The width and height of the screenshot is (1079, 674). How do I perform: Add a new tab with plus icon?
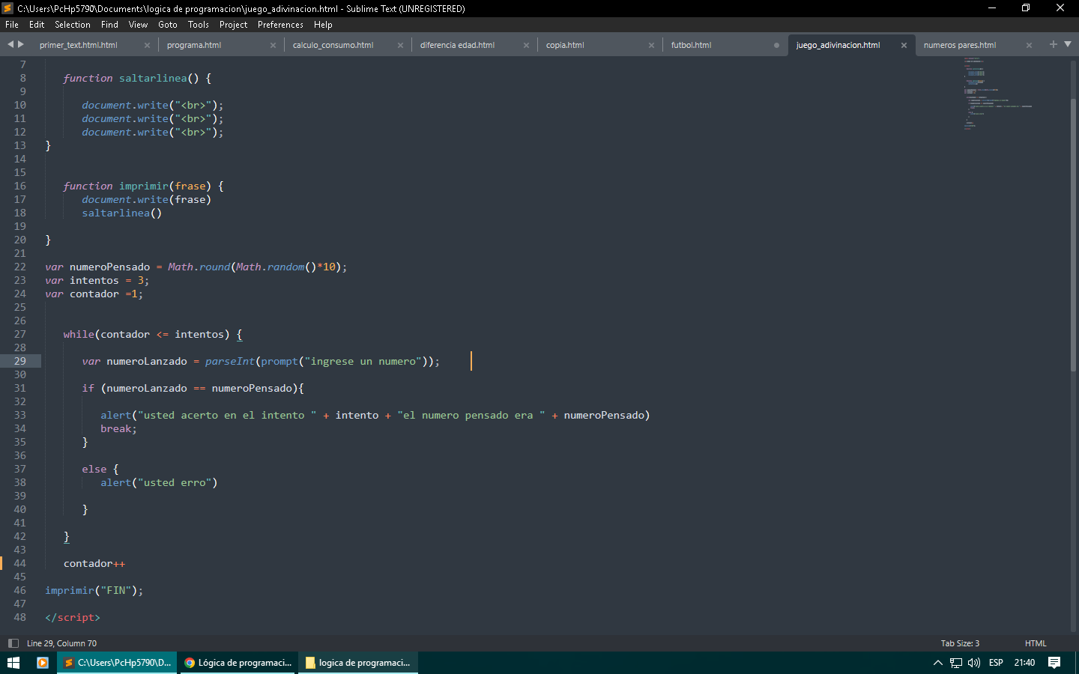click(1054, 44)
